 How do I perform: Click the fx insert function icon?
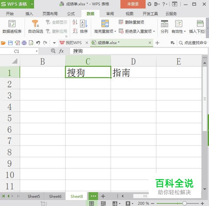(61, 51)
